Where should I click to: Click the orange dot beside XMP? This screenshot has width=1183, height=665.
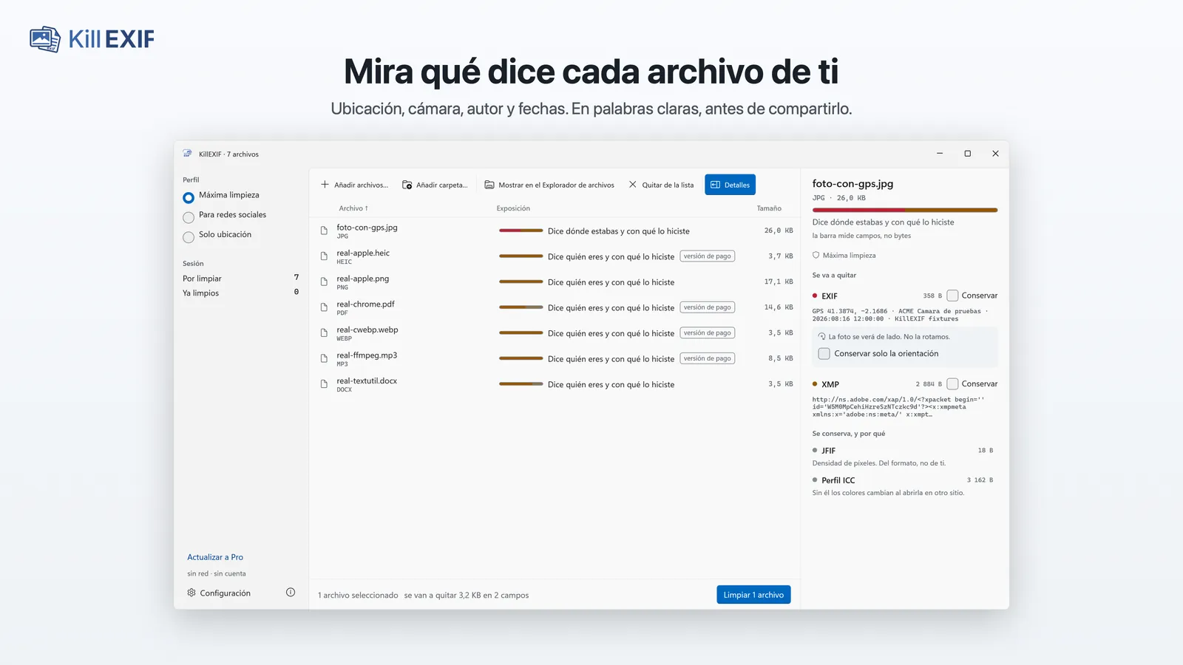point(815,384)
